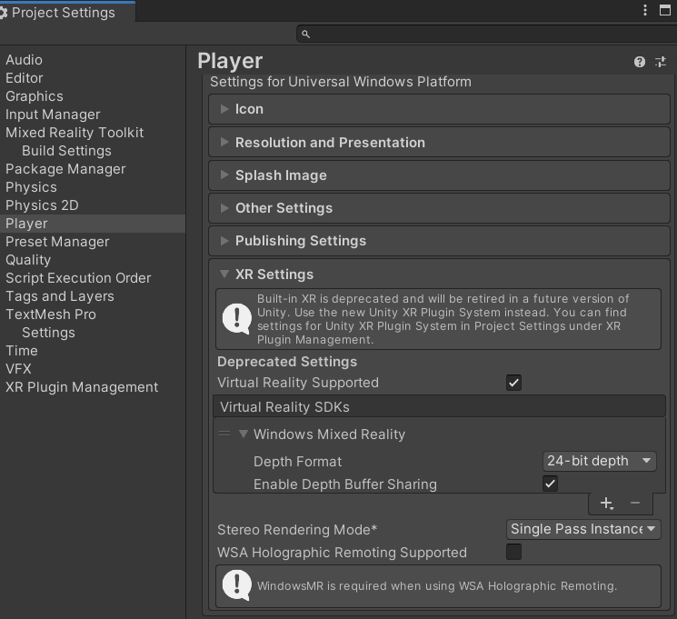Open Preset Manager settings
The image size is (677, 619).
[57, 242]
